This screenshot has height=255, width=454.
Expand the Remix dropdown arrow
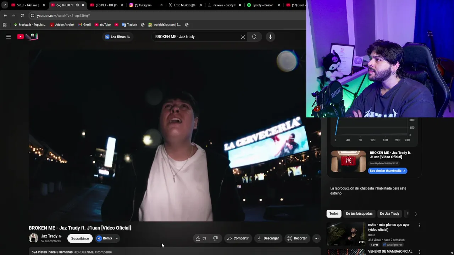click(x=117, y=238)
